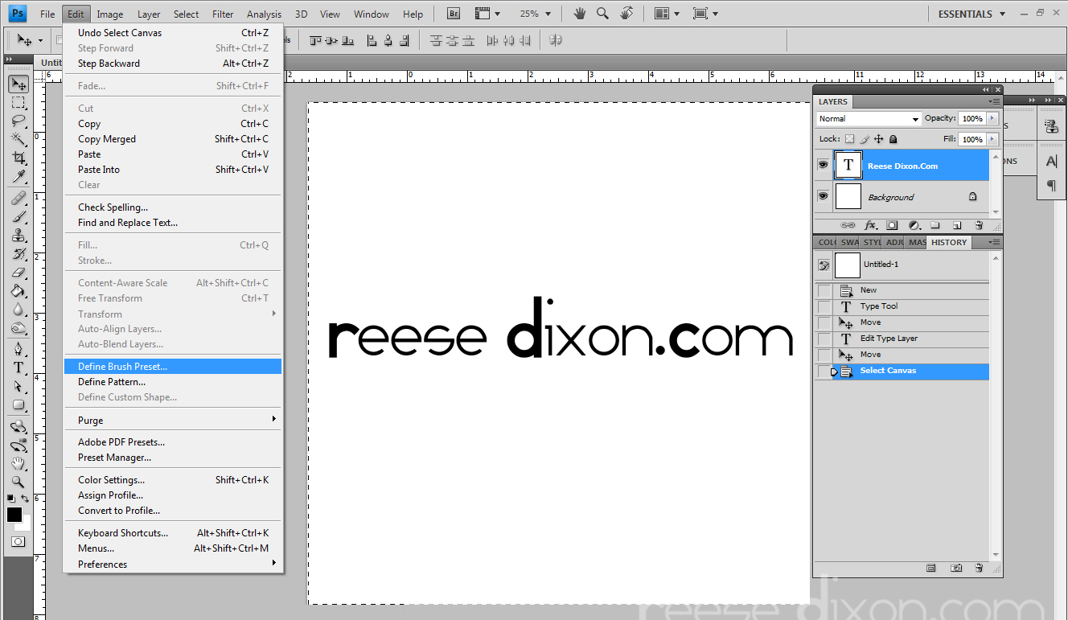Open the Character panel icon
This screenshot has height=620, width=1068.
pyautogui.click(x=1051, y=162)
